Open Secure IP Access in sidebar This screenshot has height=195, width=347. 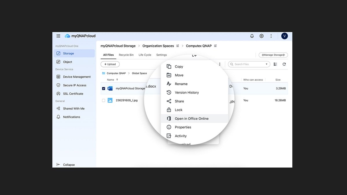[x=74, y=85]
